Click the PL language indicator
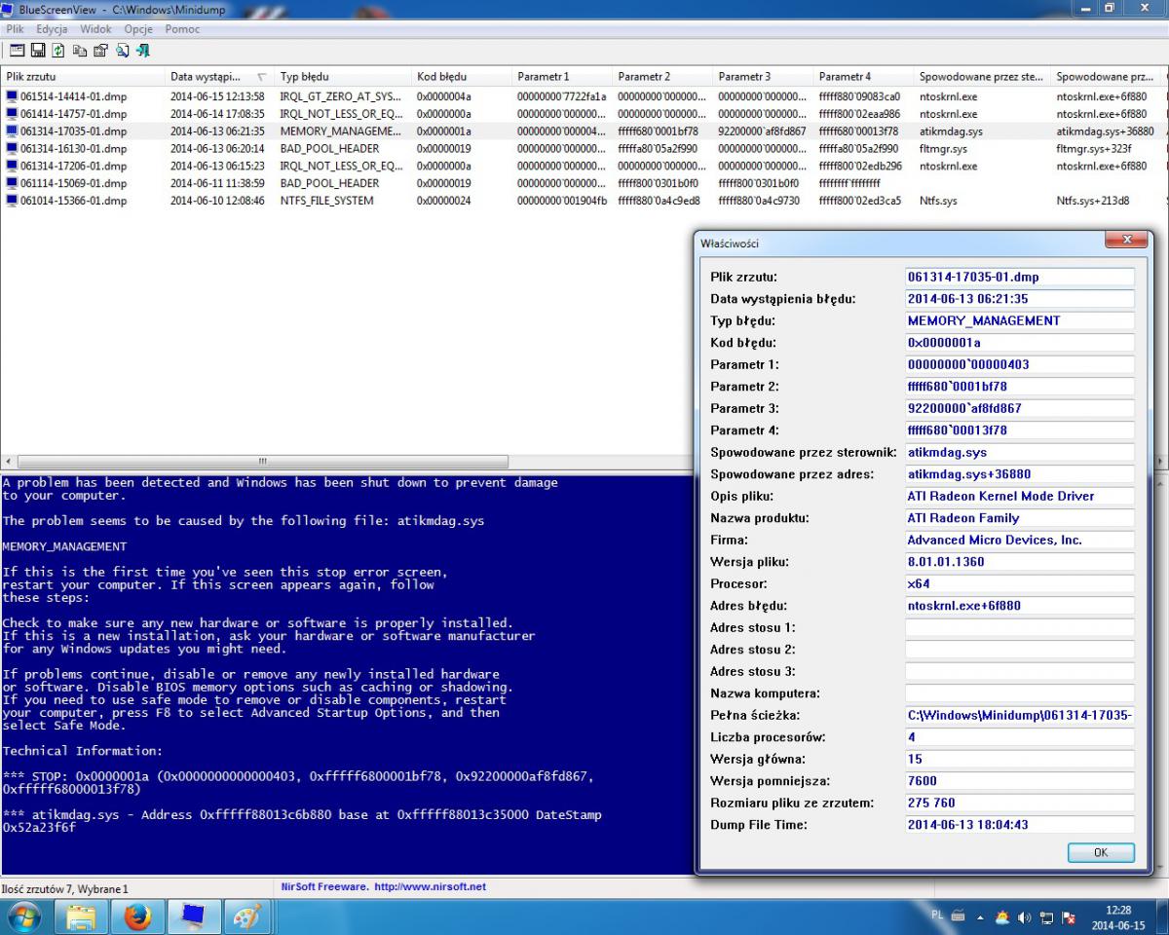The height and width of the screenshot is (935, 1169). [937, 916]
